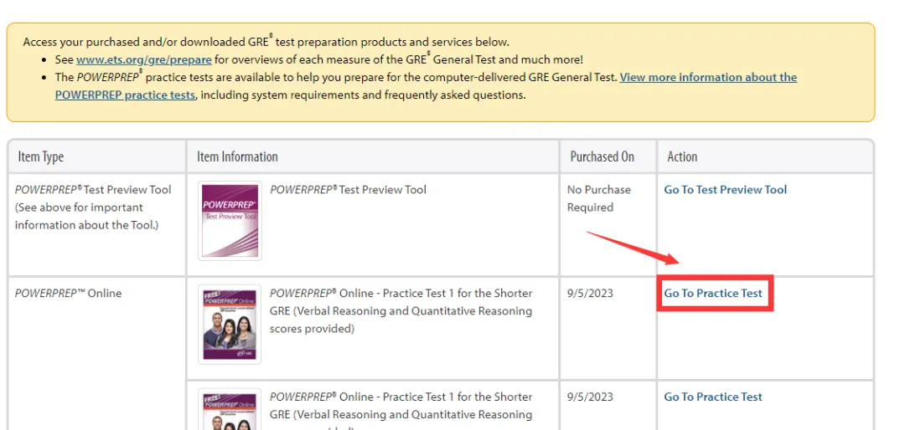This screenshot has height=430, width=905.
Task: Click the bottom unboxed Go To Practice Test link
Action: point(713,397)
